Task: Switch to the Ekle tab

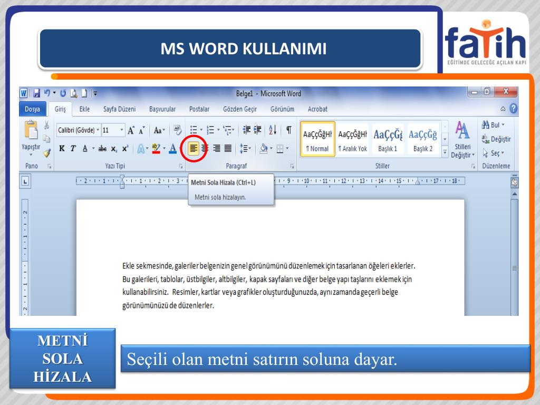Action: pyautogui.click(x=84, y=109)
